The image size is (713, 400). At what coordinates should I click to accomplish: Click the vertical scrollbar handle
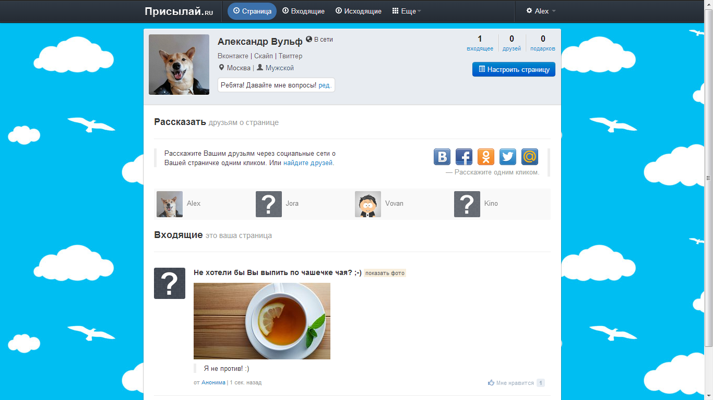point(709,177)
